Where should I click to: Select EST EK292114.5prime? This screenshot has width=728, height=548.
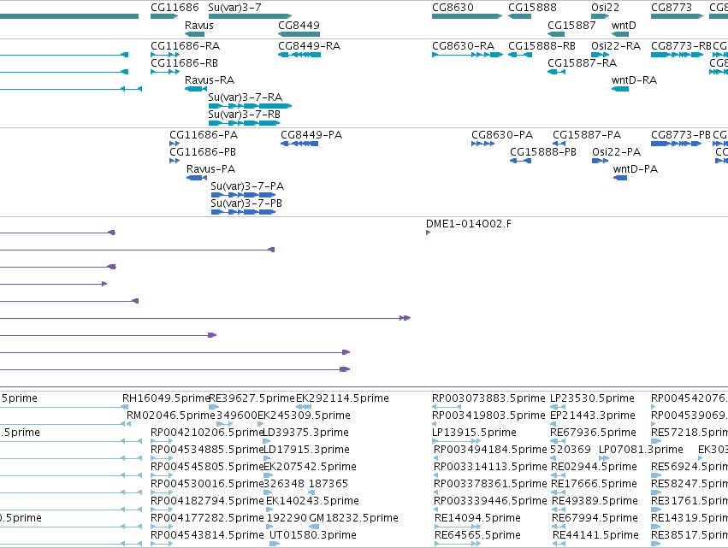(343, 398)
